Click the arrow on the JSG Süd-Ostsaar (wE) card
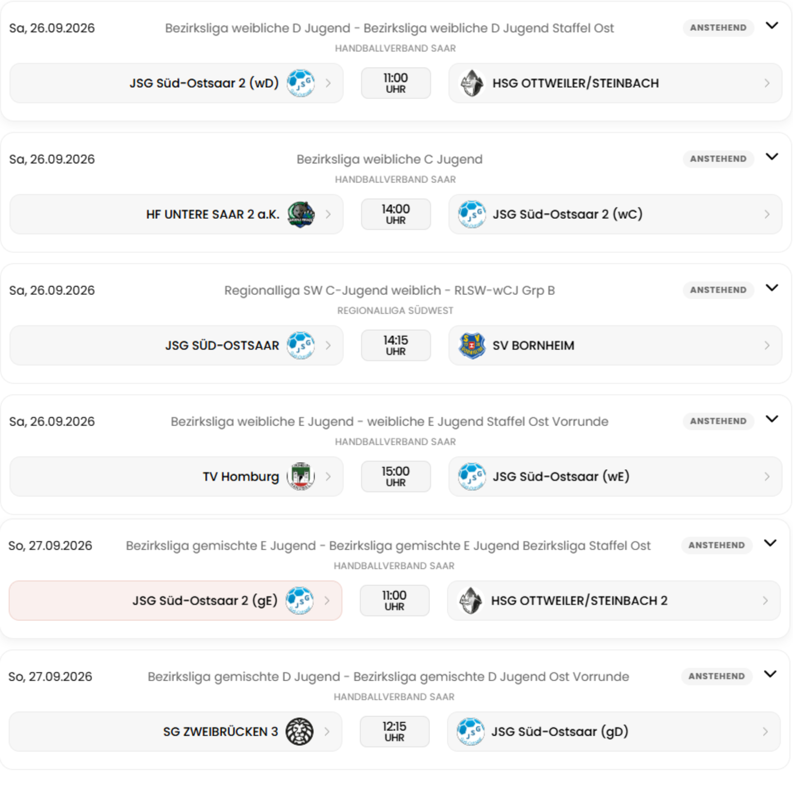This screenshot has width=793, height=793. tap(767, 476)
